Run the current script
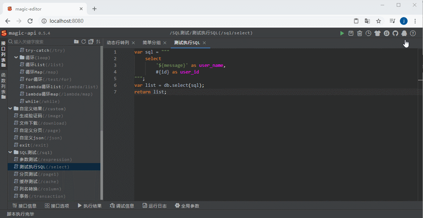423x218 pixels. [x=342, y=33]
